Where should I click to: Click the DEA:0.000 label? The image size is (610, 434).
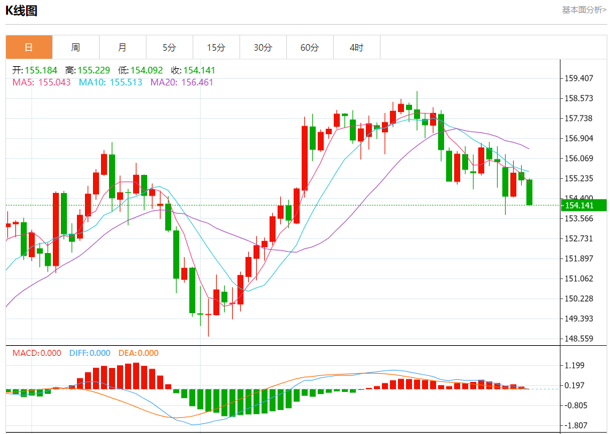[138, 353]
